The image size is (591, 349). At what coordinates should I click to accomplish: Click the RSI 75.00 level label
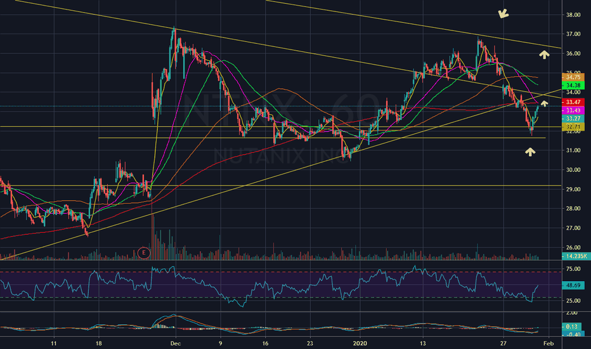coord(573,268)
